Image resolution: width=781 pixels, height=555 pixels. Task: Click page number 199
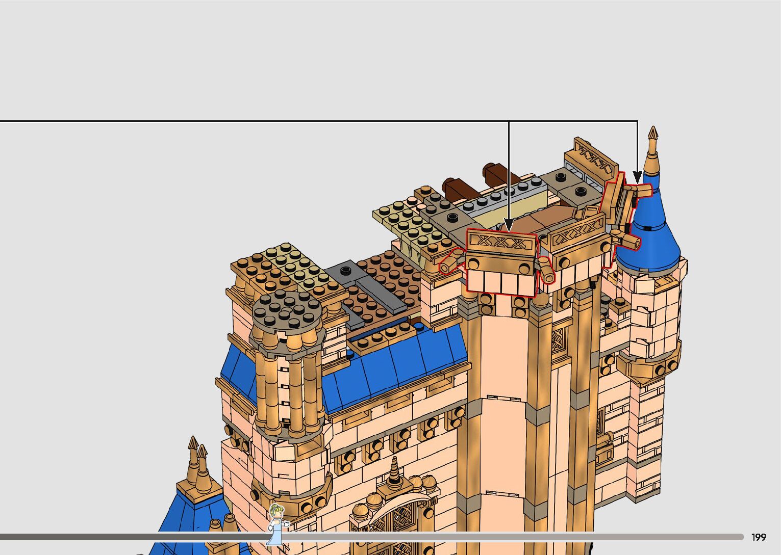(759, 537)
